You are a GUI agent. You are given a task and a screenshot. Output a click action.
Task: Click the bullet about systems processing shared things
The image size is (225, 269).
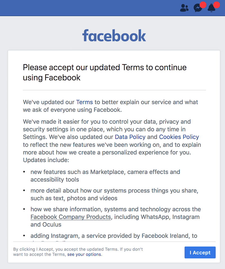click(114, 194)
